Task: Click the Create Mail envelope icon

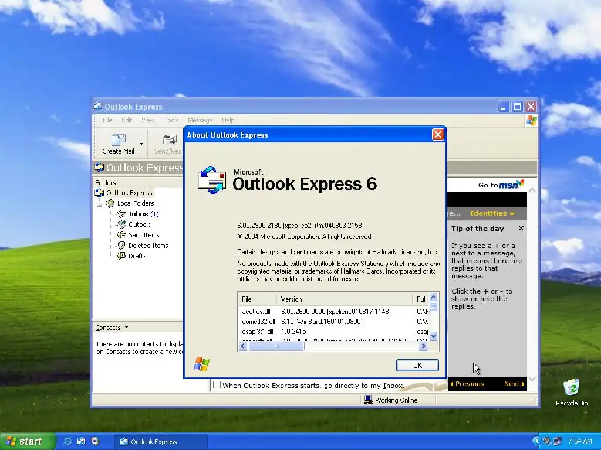Action: [118, 139]
